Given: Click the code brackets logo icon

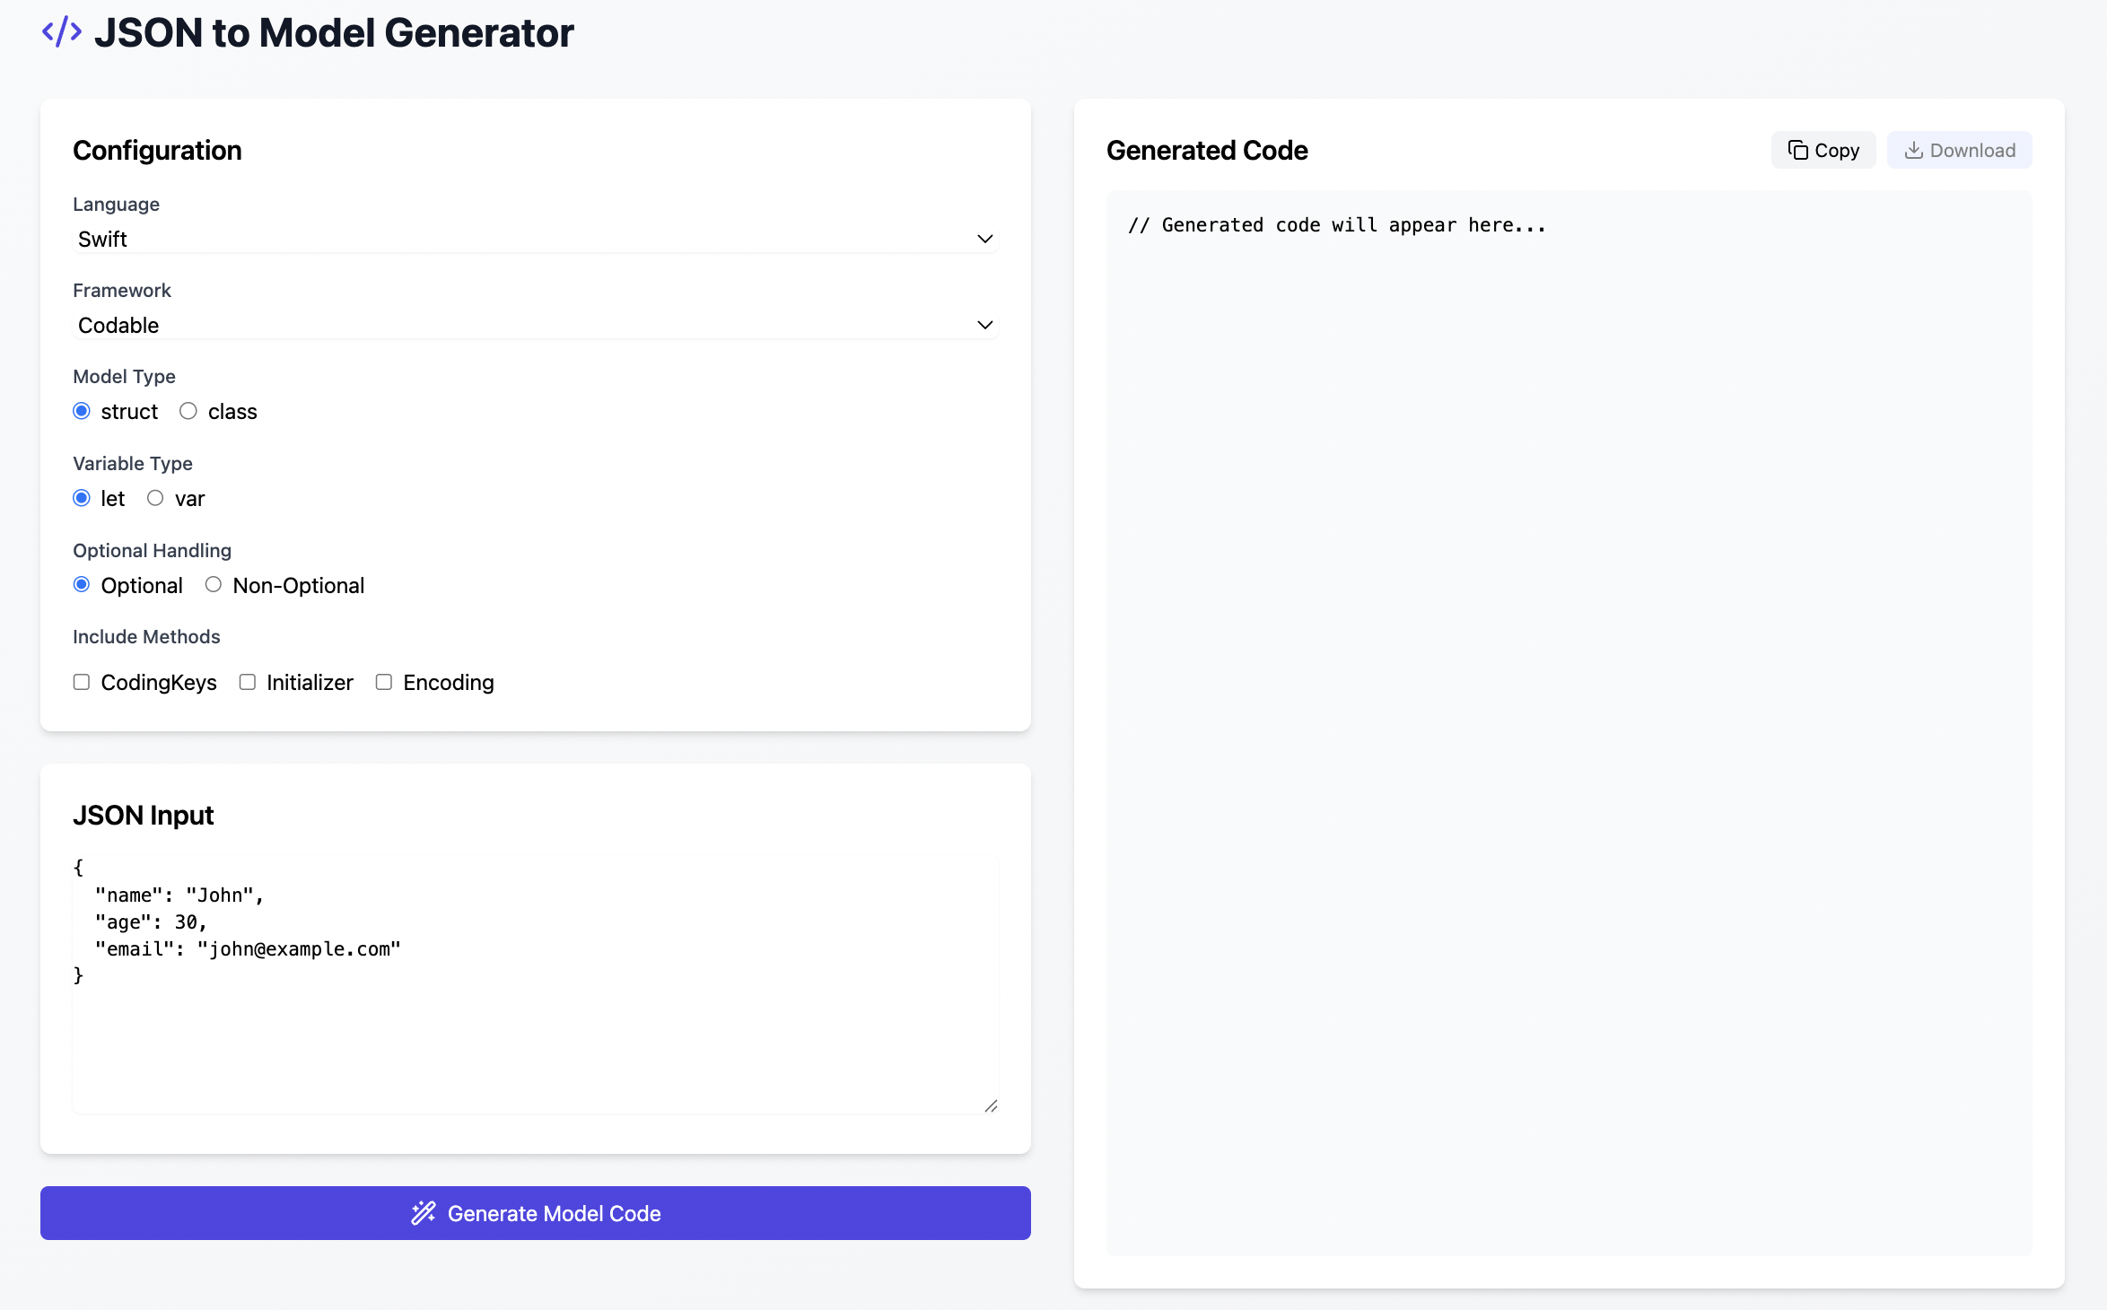Looking at the screenshot, I should tap(62, 32).
